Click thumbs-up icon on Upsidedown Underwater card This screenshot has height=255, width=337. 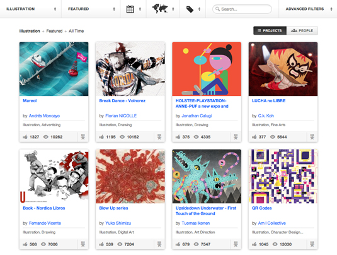pos(178,244)
